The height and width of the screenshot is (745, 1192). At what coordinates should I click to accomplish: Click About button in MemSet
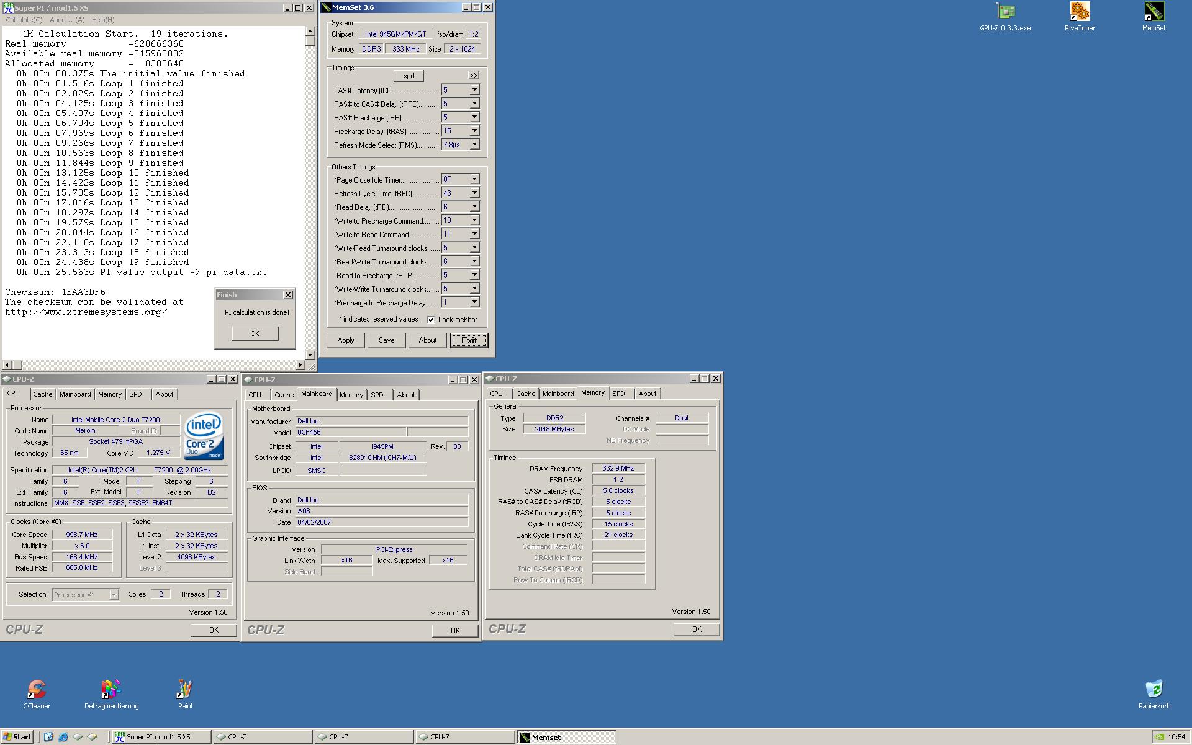[428, 340]
